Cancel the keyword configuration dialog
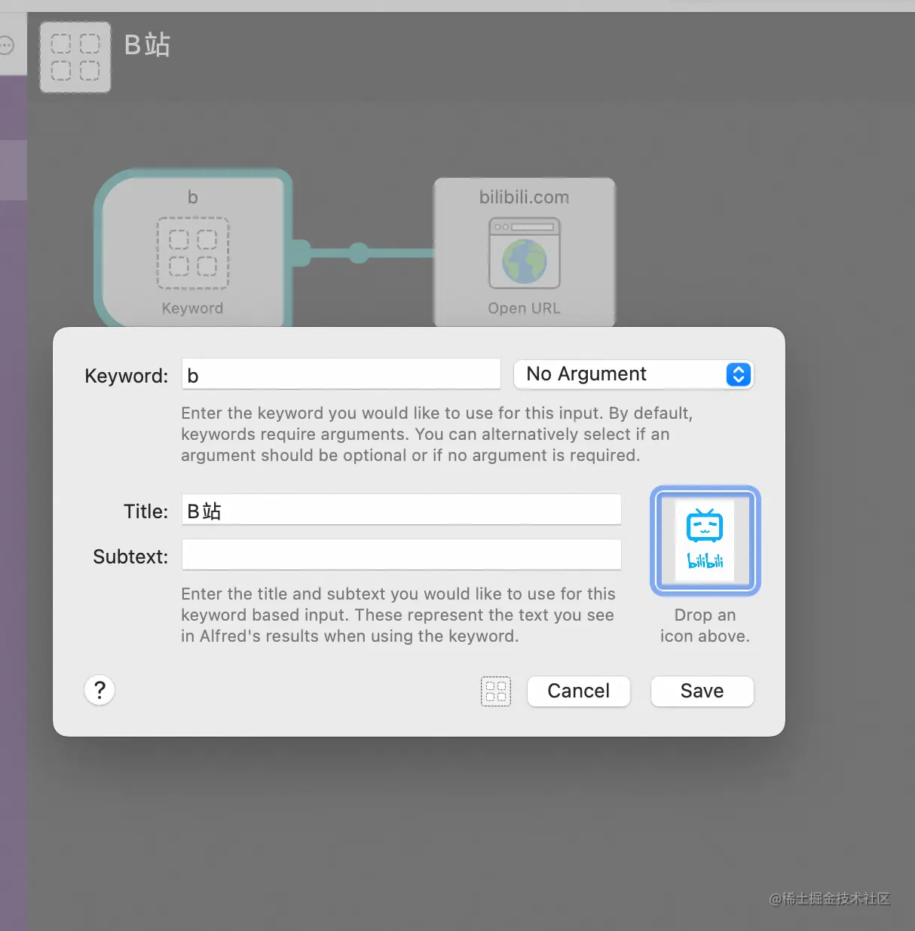 pyautogui.click(x=579, y=691)
